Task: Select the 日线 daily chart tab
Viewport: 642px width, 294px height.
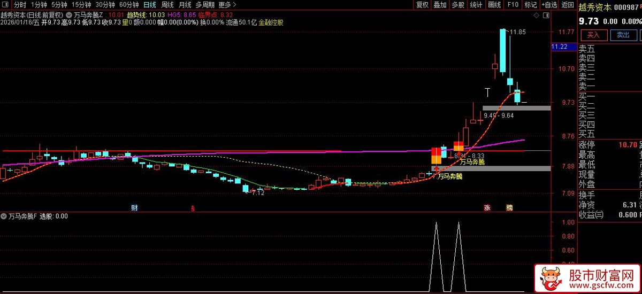Action: (150, 5)
